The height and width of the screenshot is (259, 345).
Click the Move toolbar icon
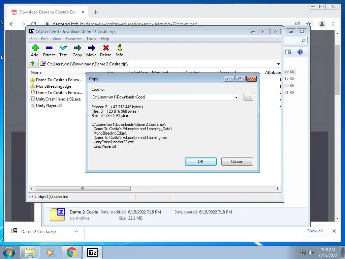[91, 51]
